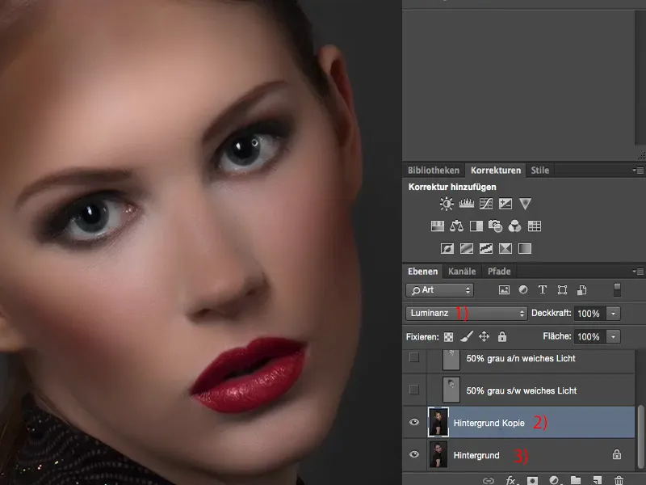Image resolution: width=646 pixels, height=485 pixels.
Task: Add a Color Balance adjustment
Action: coord(456,226)
